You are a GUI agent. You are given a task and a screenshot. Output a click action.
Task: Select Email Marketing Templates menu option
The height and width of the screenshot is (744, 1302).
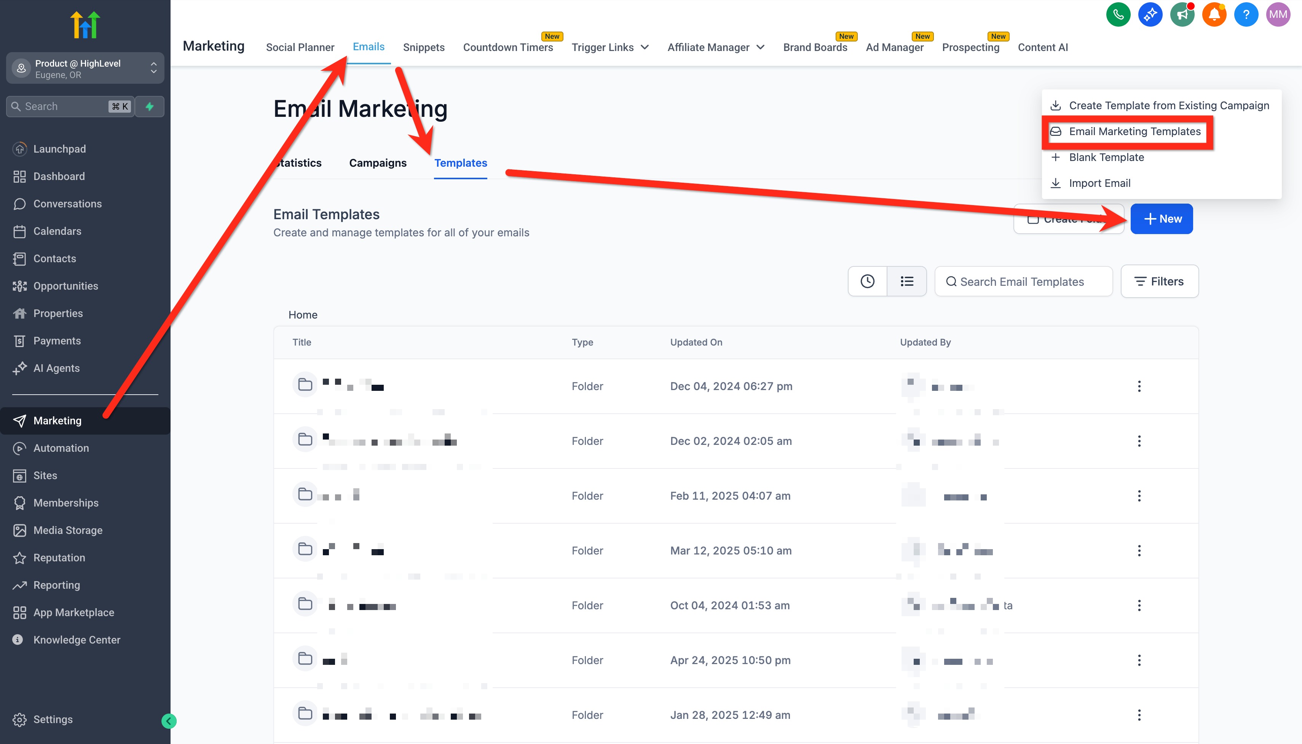pyautogui.click(x=1134, y=131)
